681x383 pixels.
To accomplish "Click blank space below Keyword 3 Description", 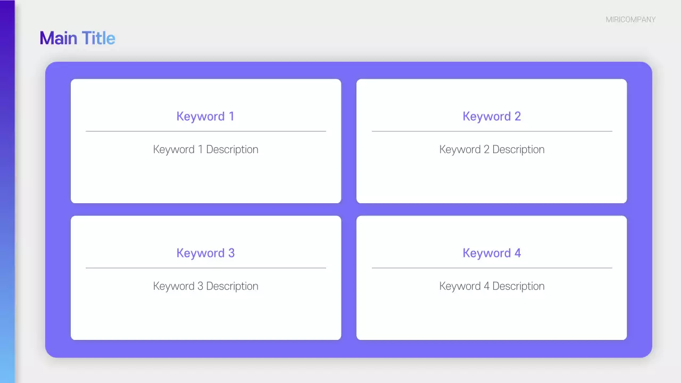I will (205, 317).
